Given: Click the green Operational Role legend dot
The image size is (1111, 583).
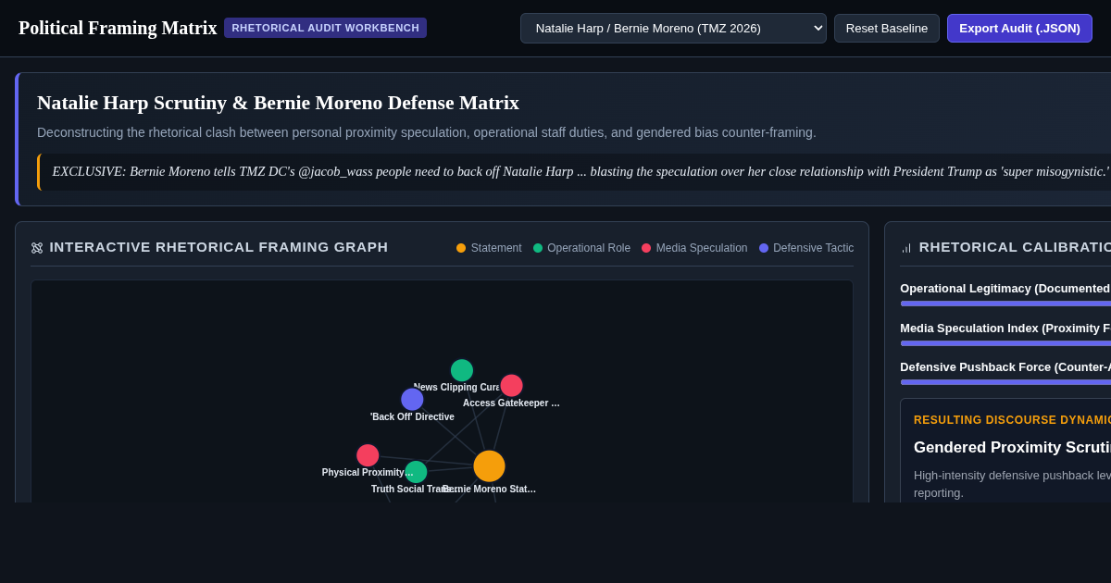Looking at the screenshot, I should pos(538,248).
